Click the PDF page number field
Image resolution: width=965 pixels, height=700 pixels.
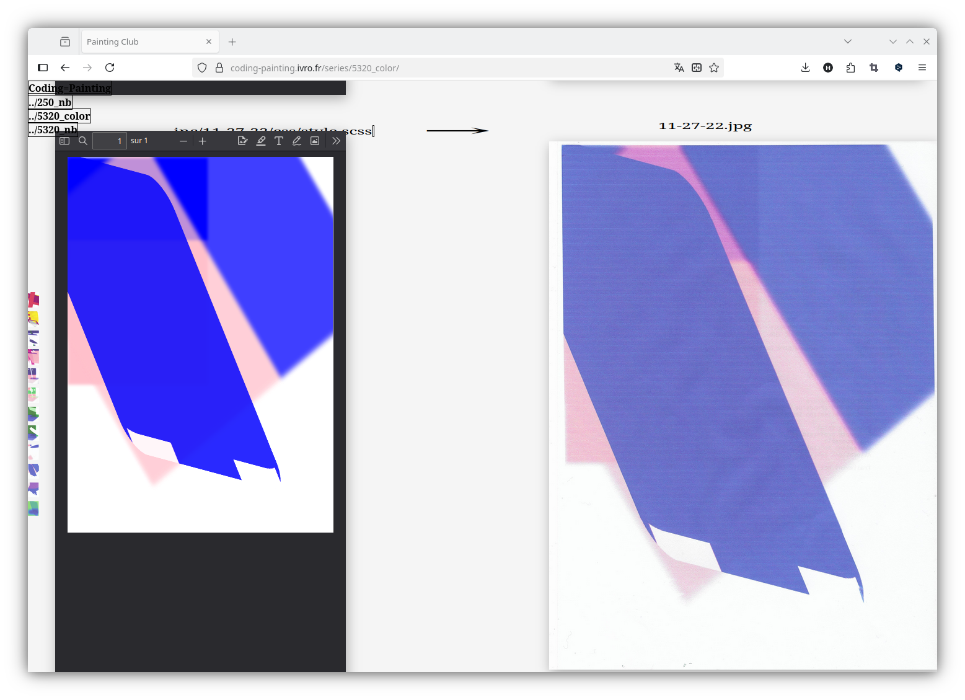point(110,141)
